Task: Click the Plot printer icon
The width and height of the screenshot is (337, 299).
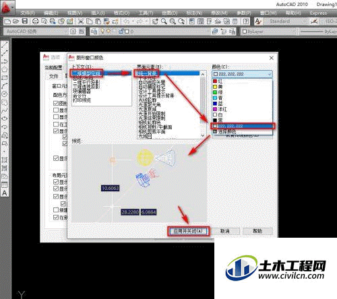Action: click(36, 22)
